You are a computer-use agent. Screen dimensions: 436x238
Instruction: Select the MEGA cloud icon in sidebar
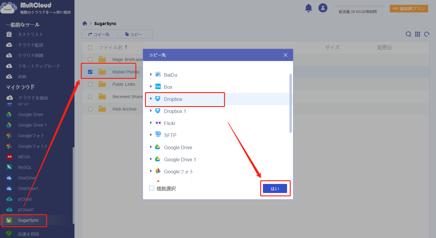click(x=10, y=157)
